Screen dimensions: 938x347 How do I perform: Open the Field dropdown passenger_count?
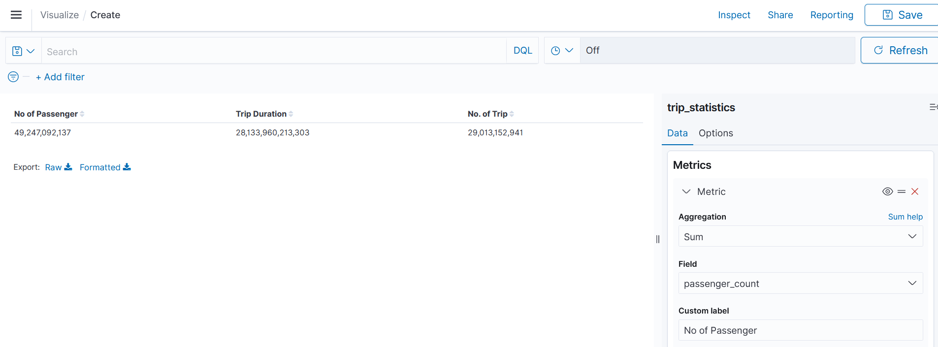click(x=800, y=284)
